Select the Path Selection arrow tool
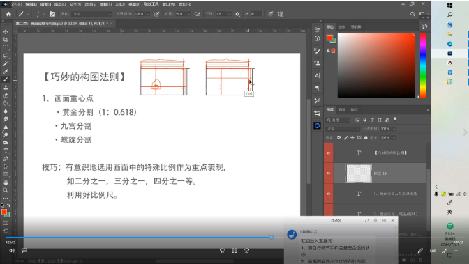 point(6,166)
